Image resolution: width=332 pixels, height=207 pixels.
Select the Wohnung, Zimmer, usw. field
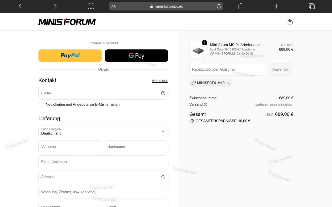click(x=103, y=192)
